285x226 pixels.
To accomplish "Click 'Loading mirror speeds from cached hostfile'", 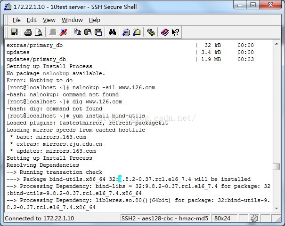I will point(76,130).
